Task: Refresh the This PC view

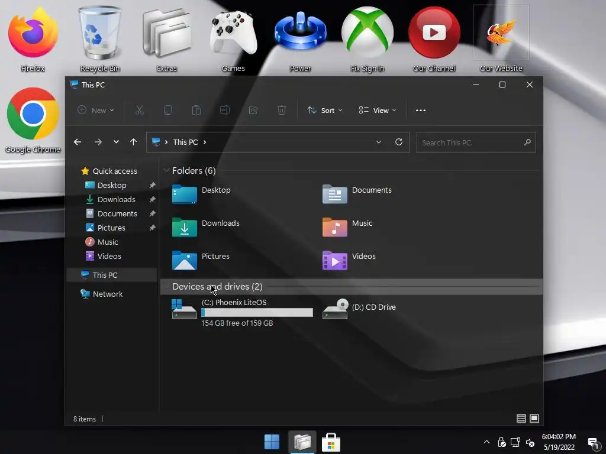Action: pyautogui.click(x=399, y=142)
